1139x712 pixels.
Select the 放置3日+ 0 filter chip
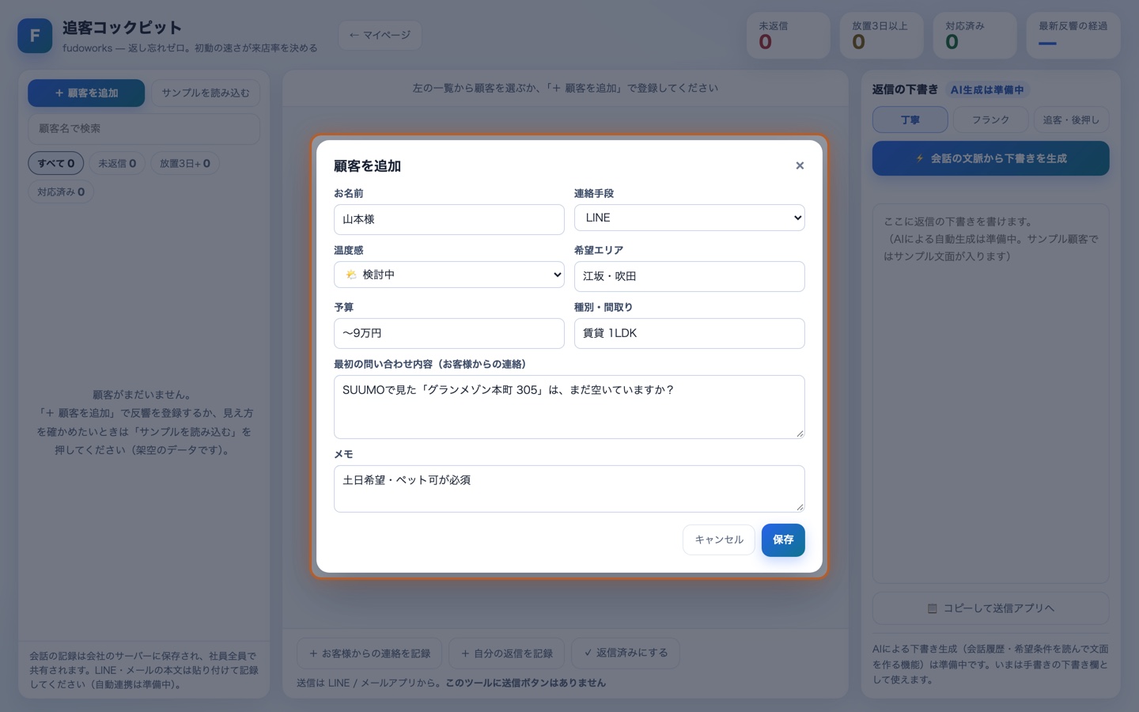(x=185, y=163)
